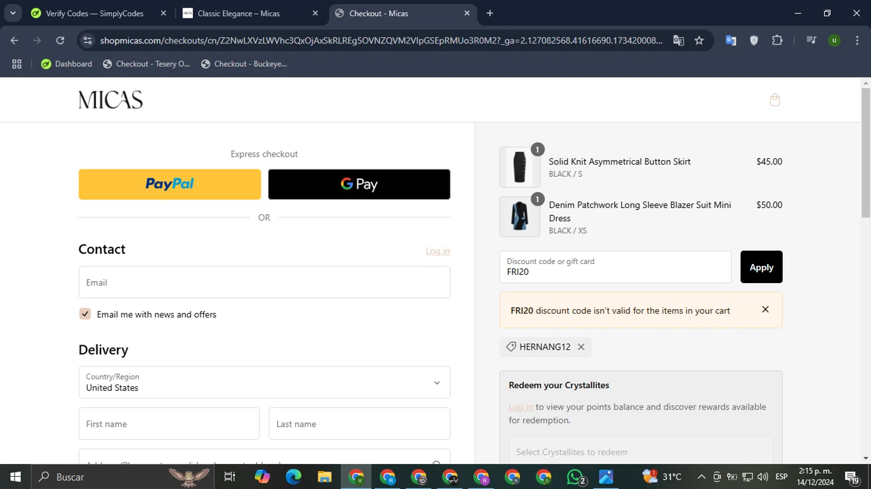Click Log in link under Redeem your Crystallites
Screen dimensions: 871x489
pyautogui.click(x=521, y=407)
